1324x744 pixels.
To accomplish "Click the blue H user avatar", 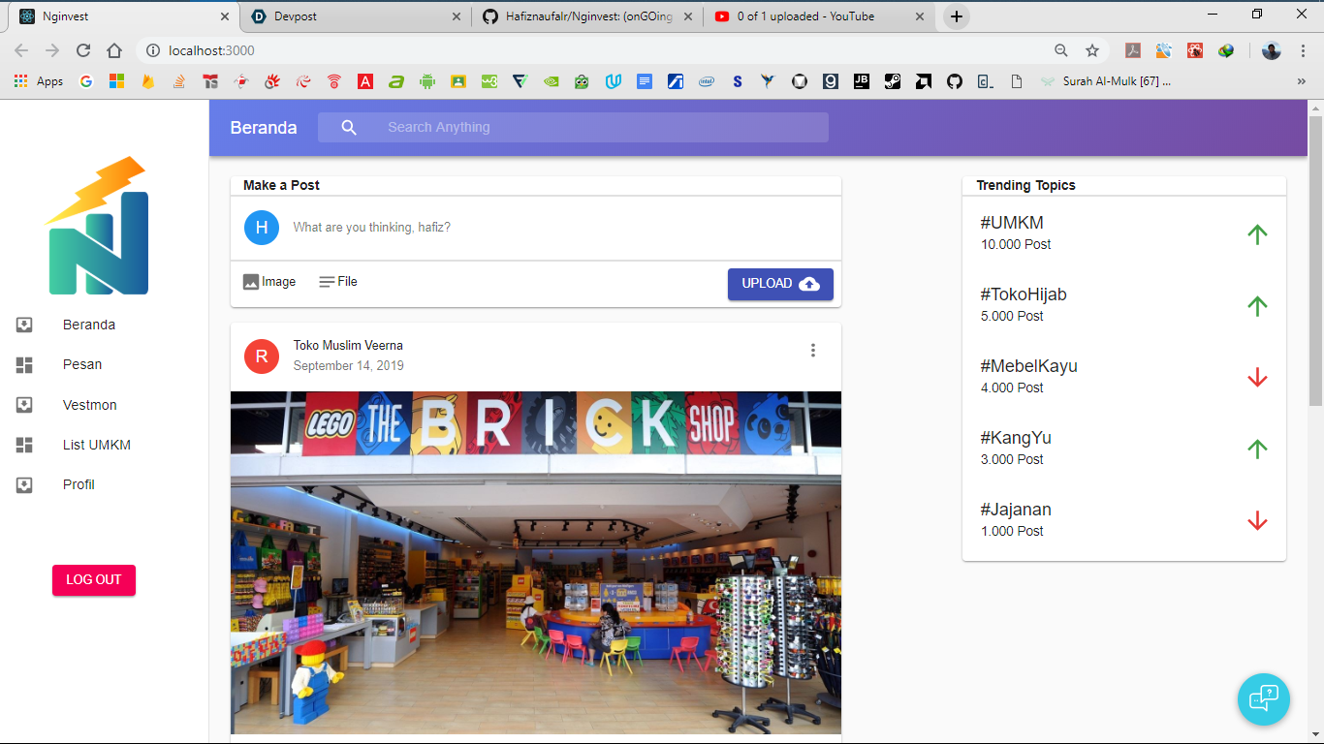I will pos(261,228).
